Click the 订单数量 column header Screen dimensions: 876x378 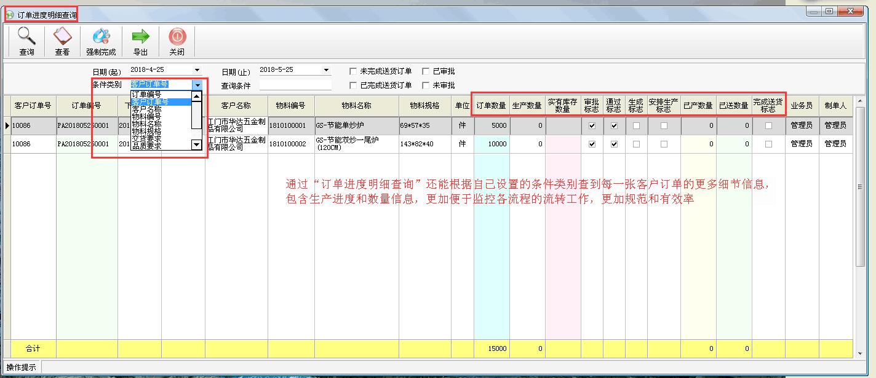(492, 106)
